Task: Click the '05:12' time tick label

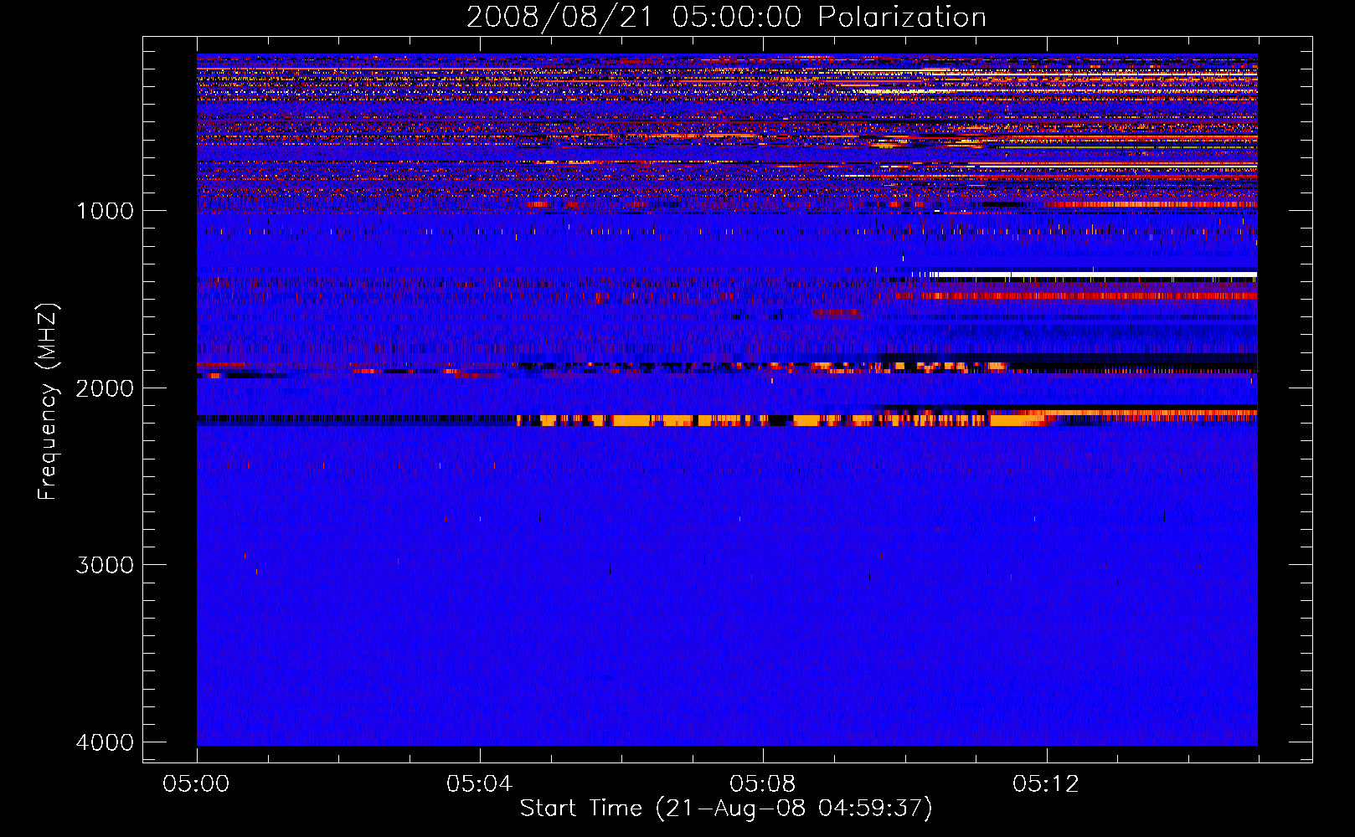Action: 1046,784
